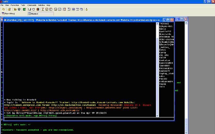
Task: Select Gentatsu in the nick list
Action: click(164, 60)
